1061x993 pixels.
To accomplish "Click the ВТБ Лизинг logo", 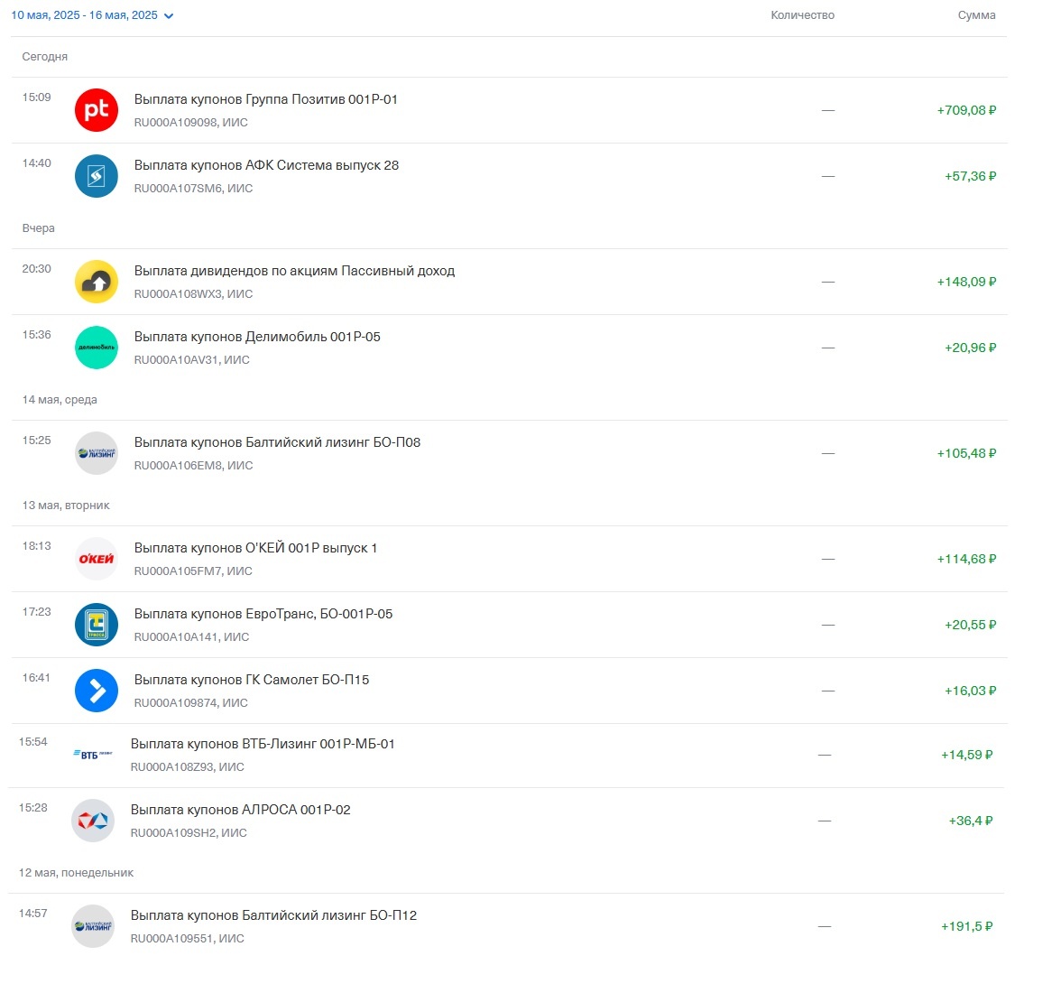I will point(93,754).
